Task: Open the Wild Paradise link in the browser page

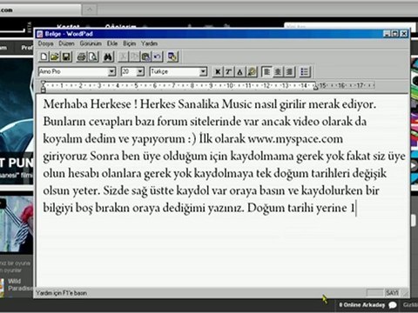Action: point(20,284)
